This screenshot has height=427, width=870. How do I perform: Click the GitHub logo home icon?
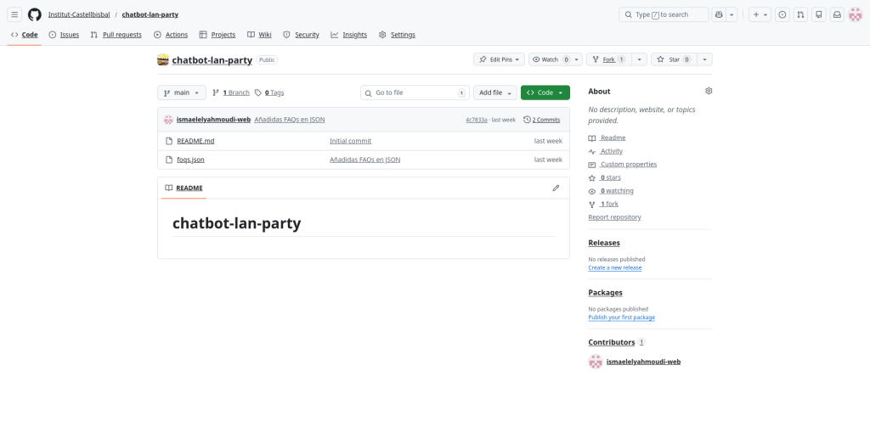[35, 14]
